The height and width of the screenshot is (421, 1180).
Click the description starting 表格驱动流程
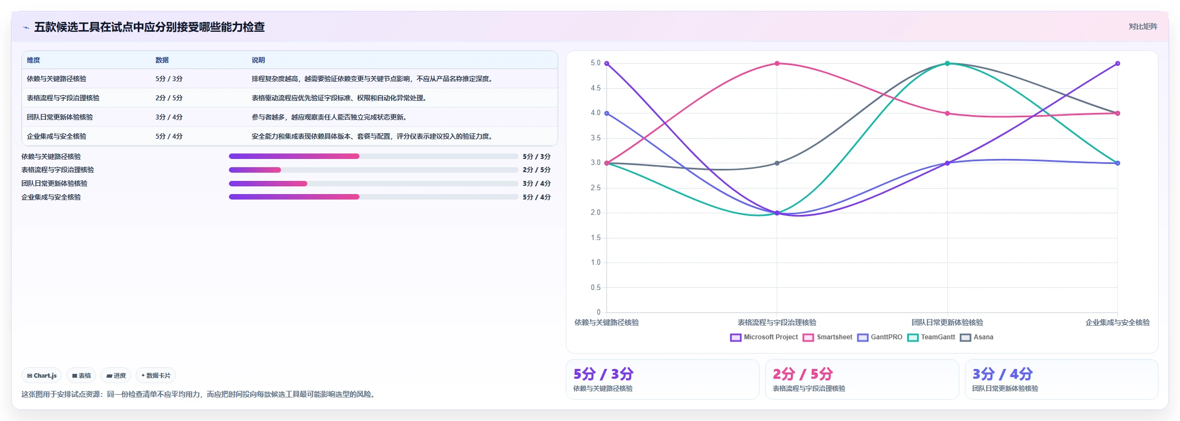pos(340,98)
